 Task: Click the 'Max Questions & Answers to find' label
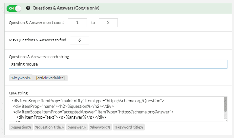(37, 40)
